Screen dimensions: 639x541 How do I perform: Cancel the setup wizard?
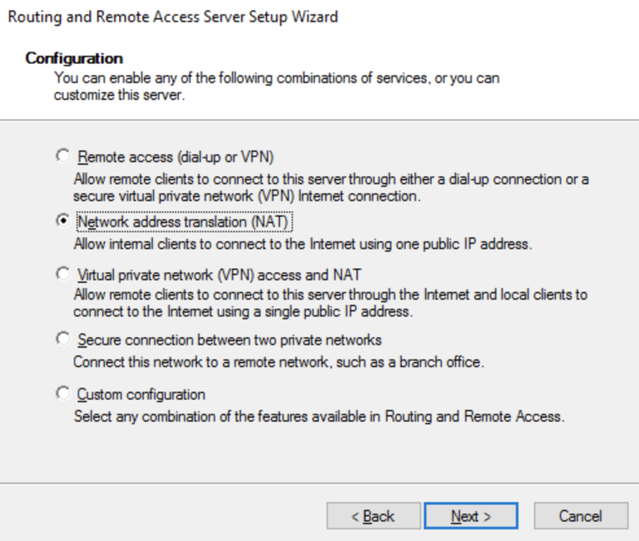point(580,516)
